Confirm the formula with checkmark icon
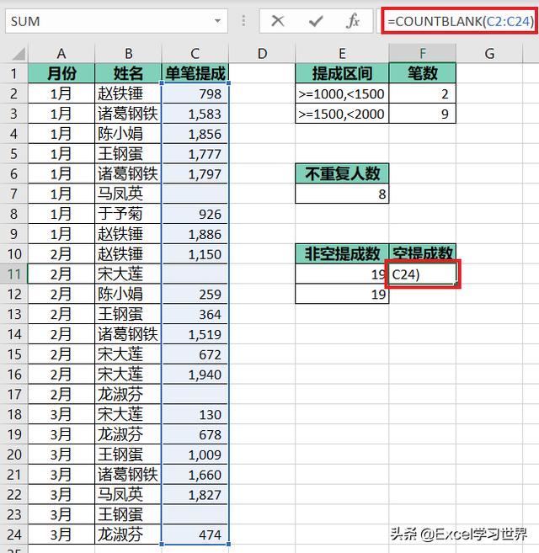Viewport: 539px width, 553px height. pyautogui.click(x=316, y=21)
